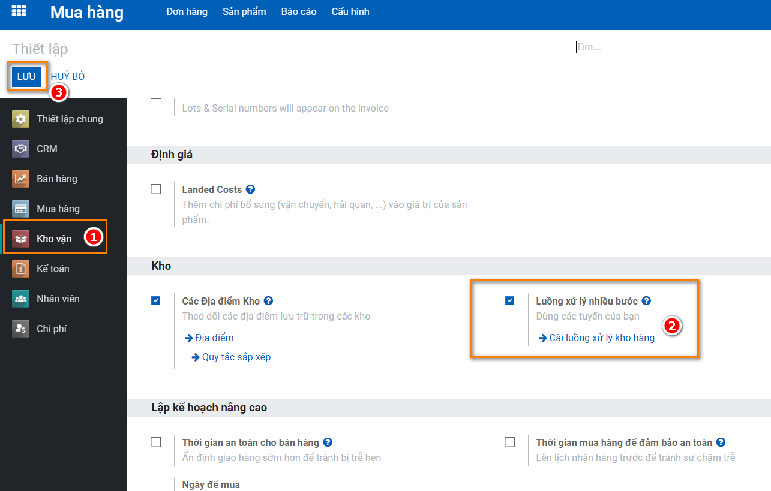Uncheck Các Địa điểm Kho checkbox
This screenshot has height=491, width=771.
[156, 301]
